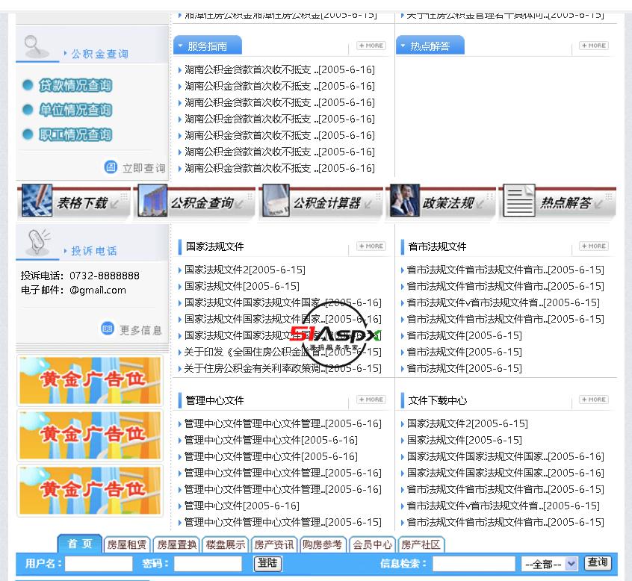Viewport: 632px width, 581px height.
Task: Click the blue bullet before 单位情况查询
Action: (x=28, y=110)
